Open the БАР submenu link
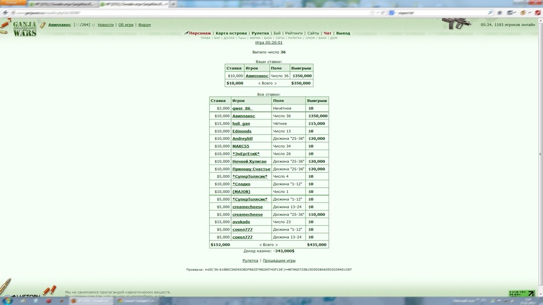543x305 pixels. 217,38
